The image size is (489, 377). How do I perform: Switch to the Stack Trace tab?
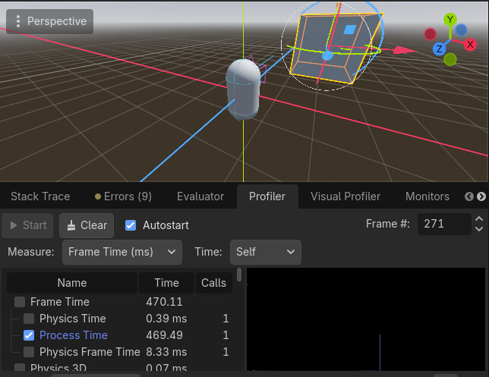[x=40, y=196]
